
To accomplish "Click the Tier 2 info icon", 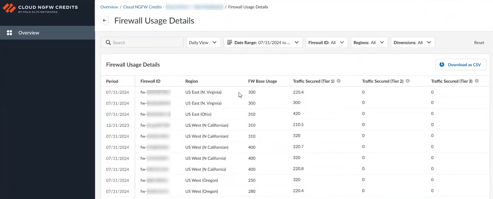I will coord(408,81).
